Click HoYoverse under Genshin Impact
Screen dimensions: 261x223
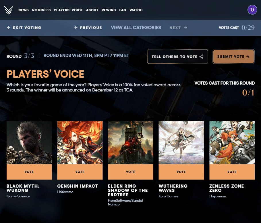[x=65, y=192]
